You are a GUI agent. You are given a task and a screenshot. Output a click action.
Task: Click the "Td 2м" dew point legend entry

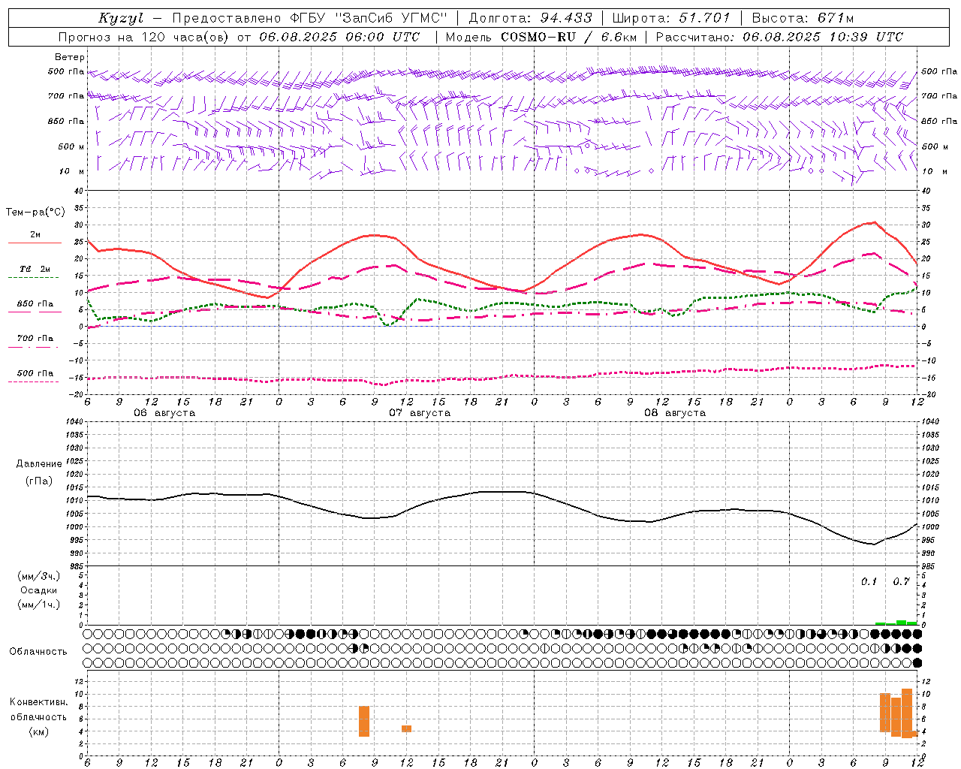coord(35,269)
